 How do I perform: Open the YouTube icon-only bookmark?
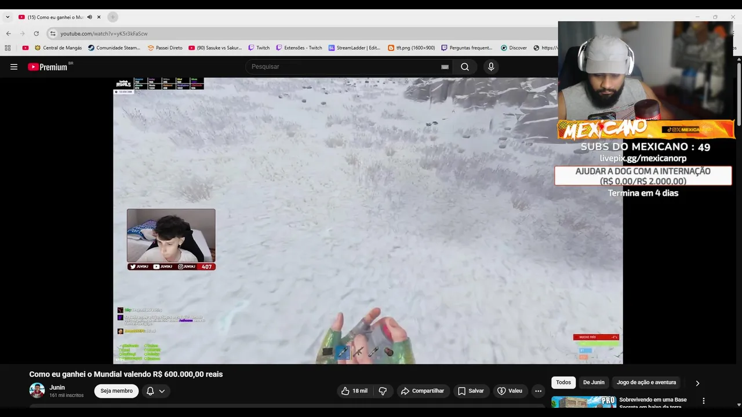pos(25,48)
